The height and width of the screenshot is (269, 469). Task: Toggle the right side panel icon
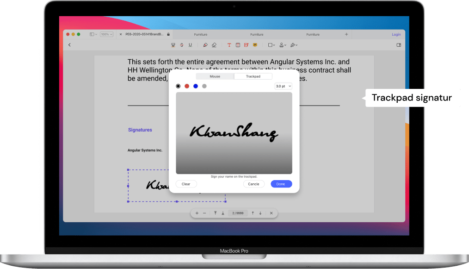tap(399, 45)
